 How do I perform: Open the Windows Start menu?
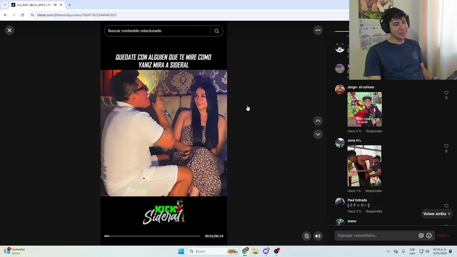tap(181, 251)
